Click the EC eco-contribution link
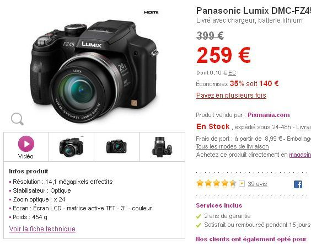This screenshot has width=311, height=244. (232, 73)
